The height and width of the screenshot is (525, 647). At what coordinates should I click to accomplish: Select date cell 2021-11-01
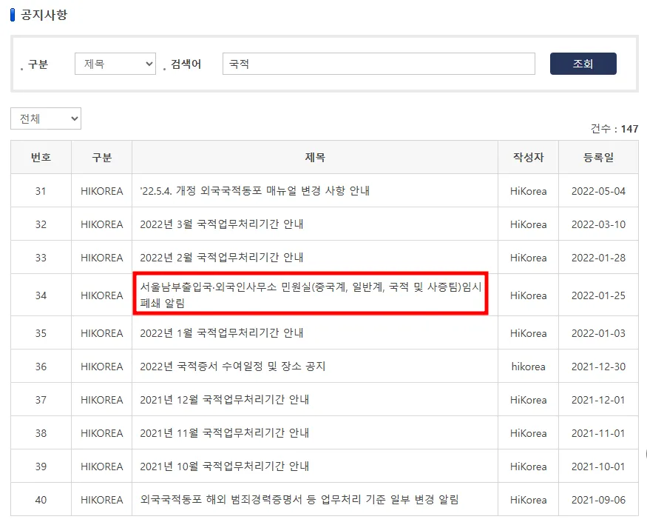598,433
